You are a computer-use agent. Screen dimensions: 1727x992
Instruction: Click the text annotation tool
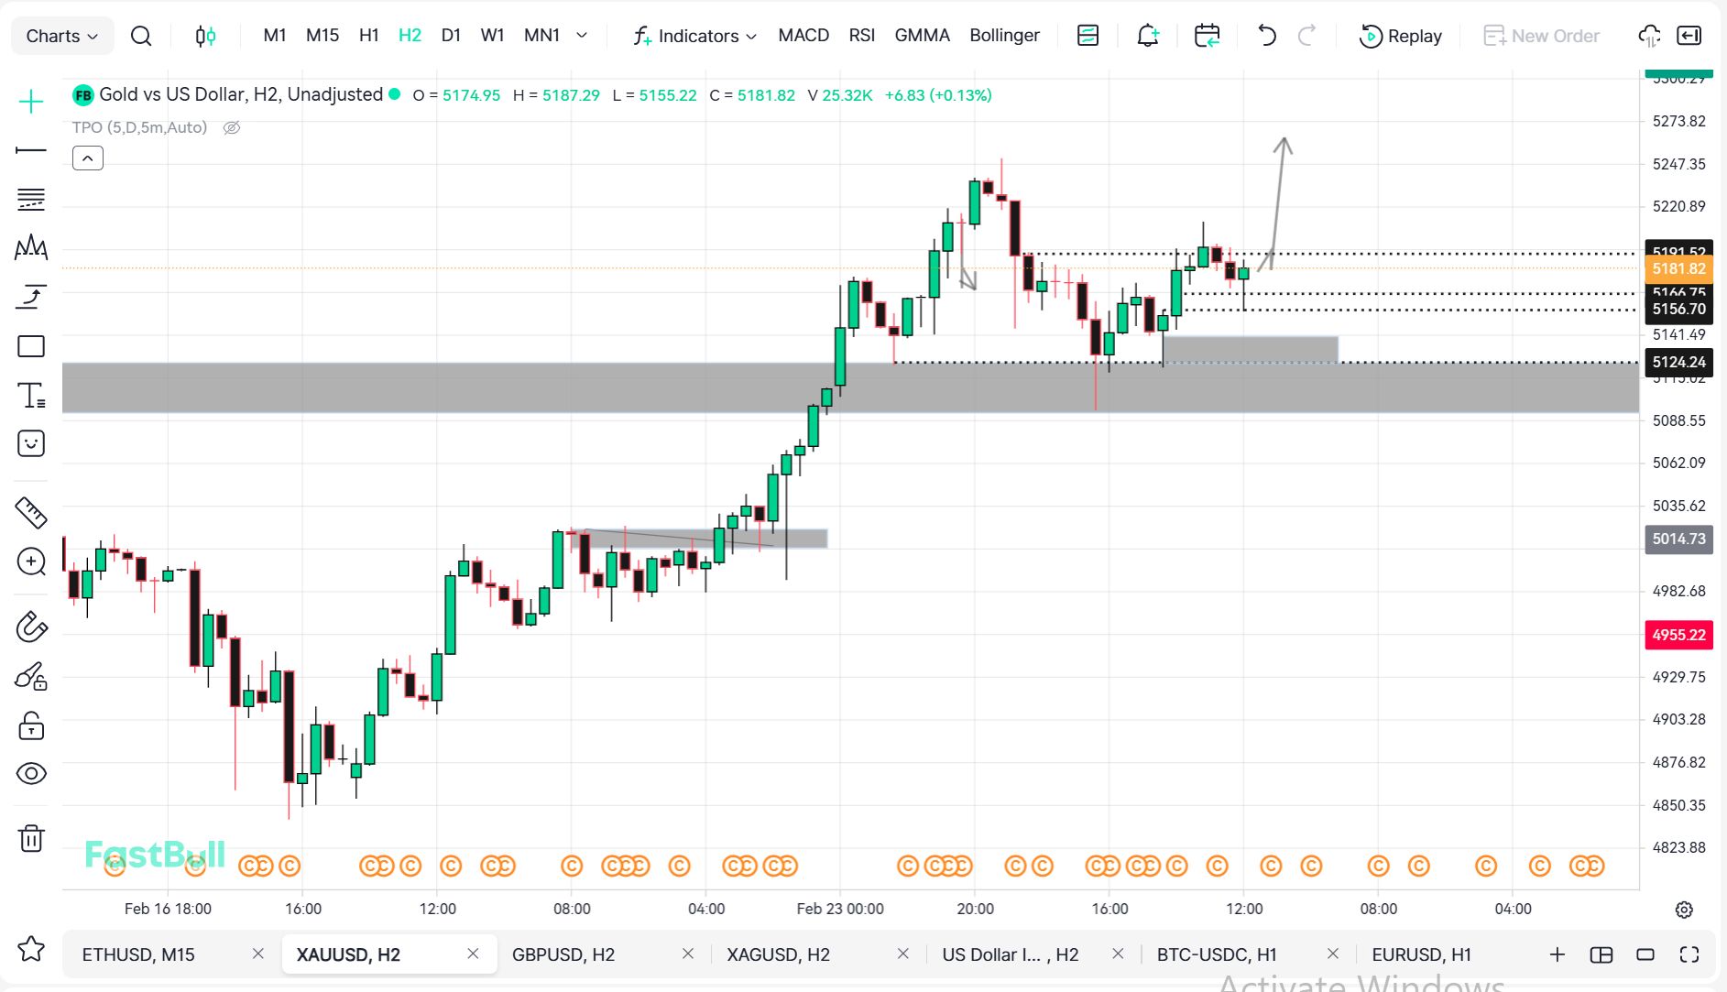pos(31,396)
